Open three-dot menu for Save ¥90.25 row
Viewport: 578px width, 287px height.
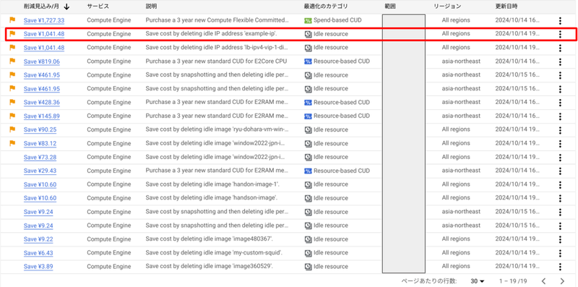pyautogui.click(x=560, y=130)
